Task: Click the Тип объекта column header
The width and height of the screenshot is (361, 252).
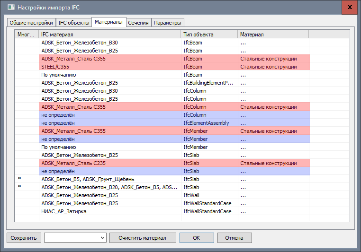Action: pyautogui.click(x=209, y=35)
